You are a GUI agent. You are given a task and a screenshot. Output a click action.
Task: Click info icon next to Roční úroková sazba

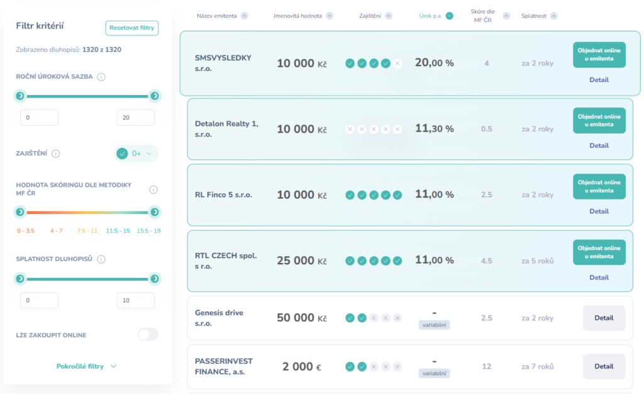(x=101, y=77)
